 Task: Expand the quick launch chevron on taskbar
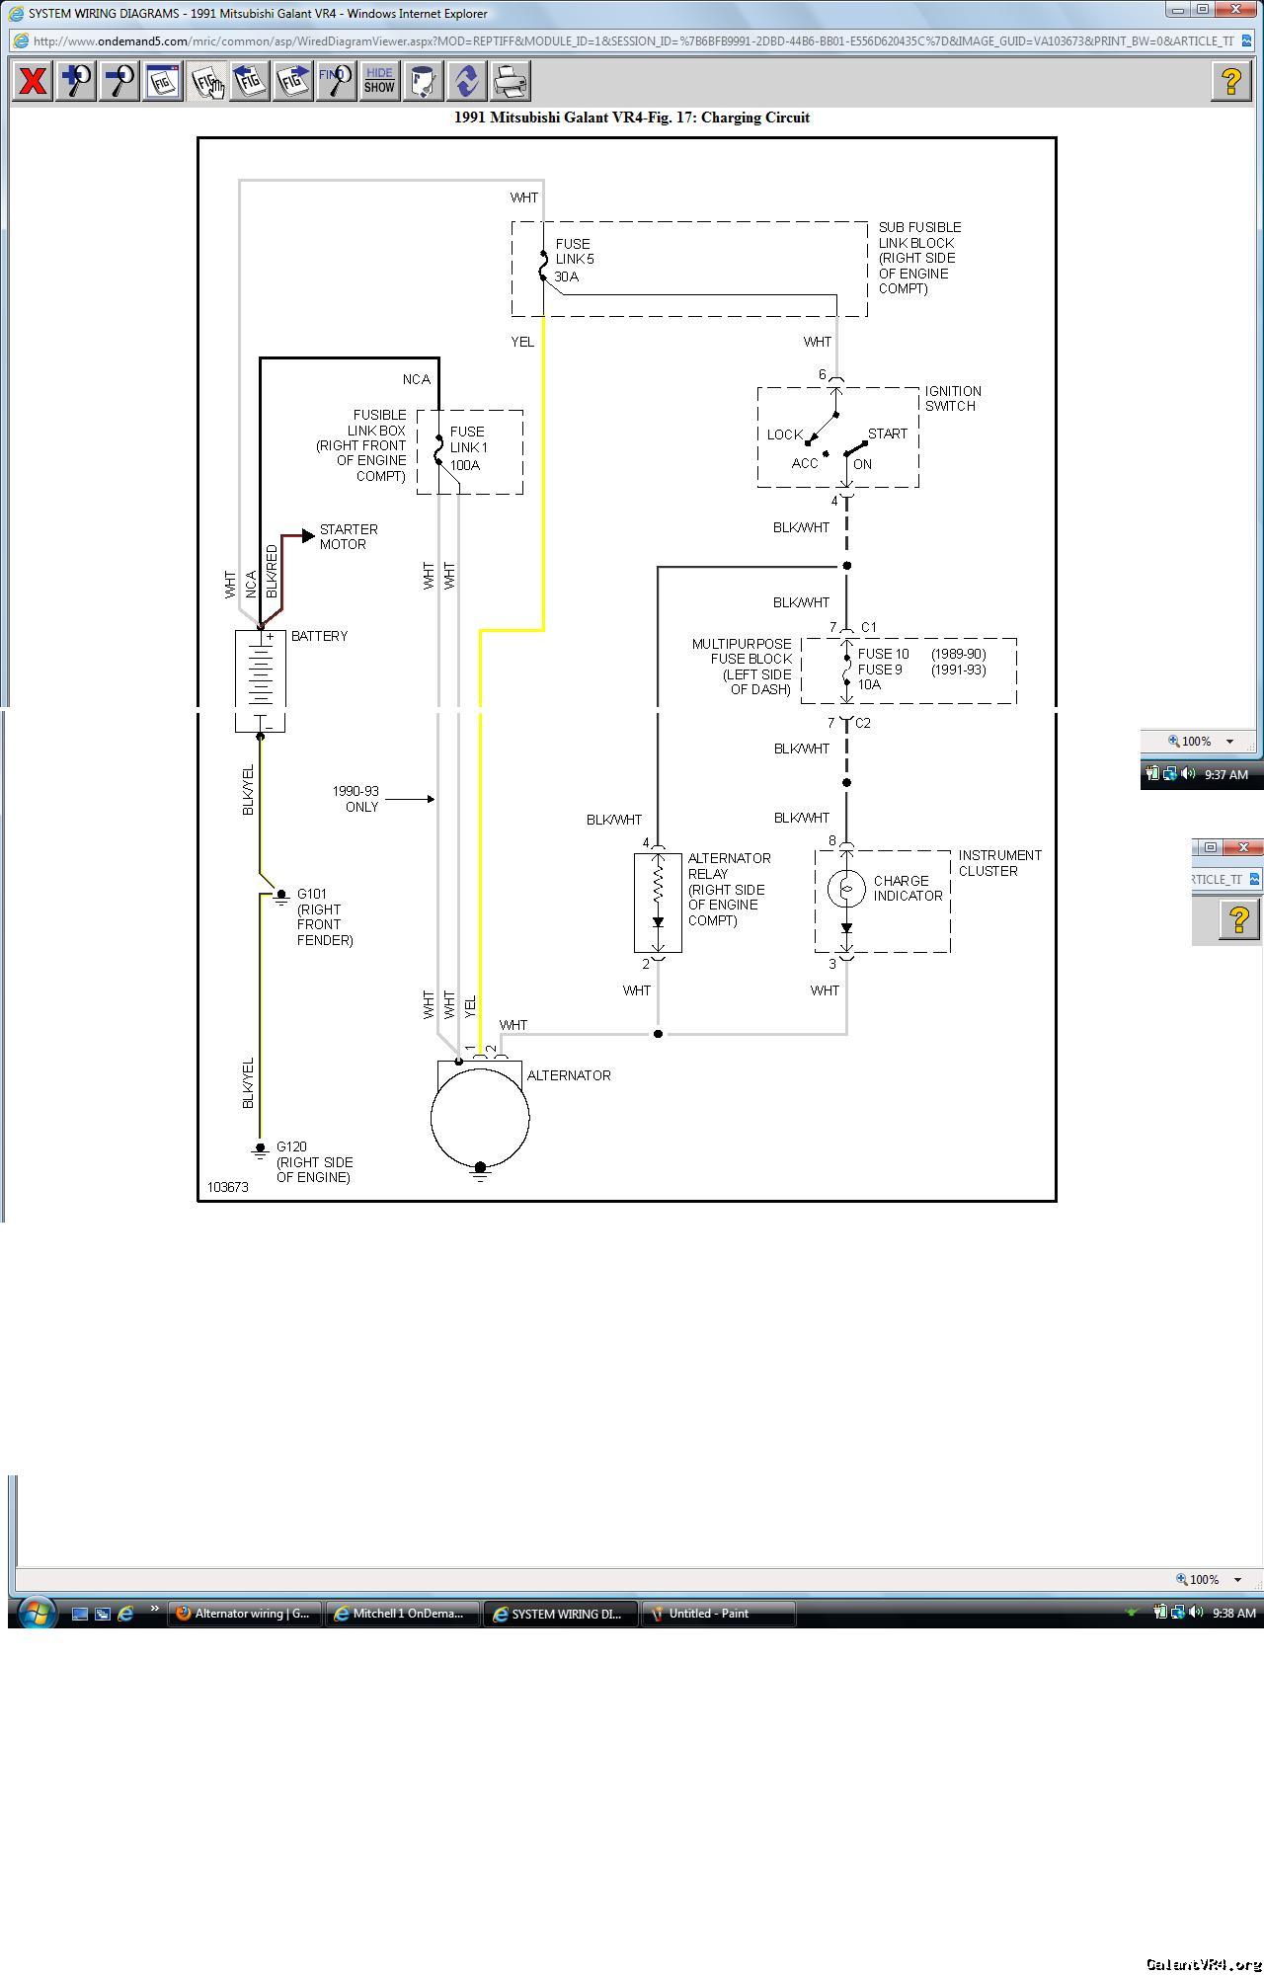point(154,1610)
